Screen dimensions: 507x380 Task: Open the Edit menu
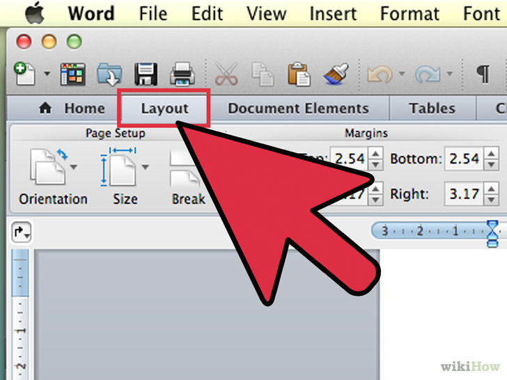pyautogui.click(x=207, y=14)
